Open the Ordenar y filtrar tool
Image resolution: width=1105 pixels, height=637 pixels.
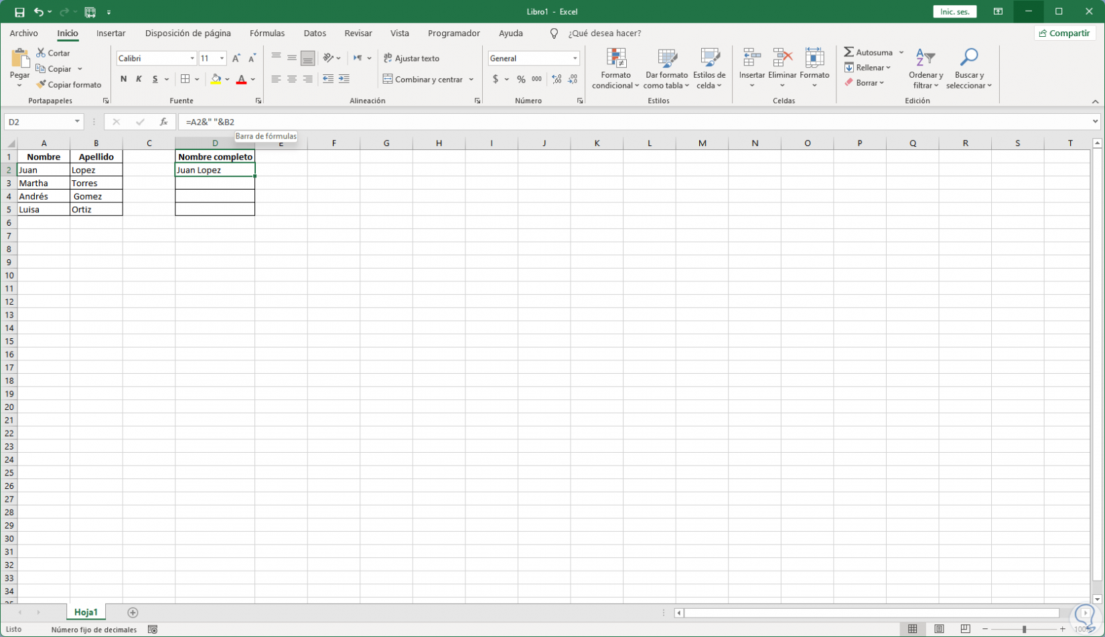pyautogui.click(x=926, y=68)
